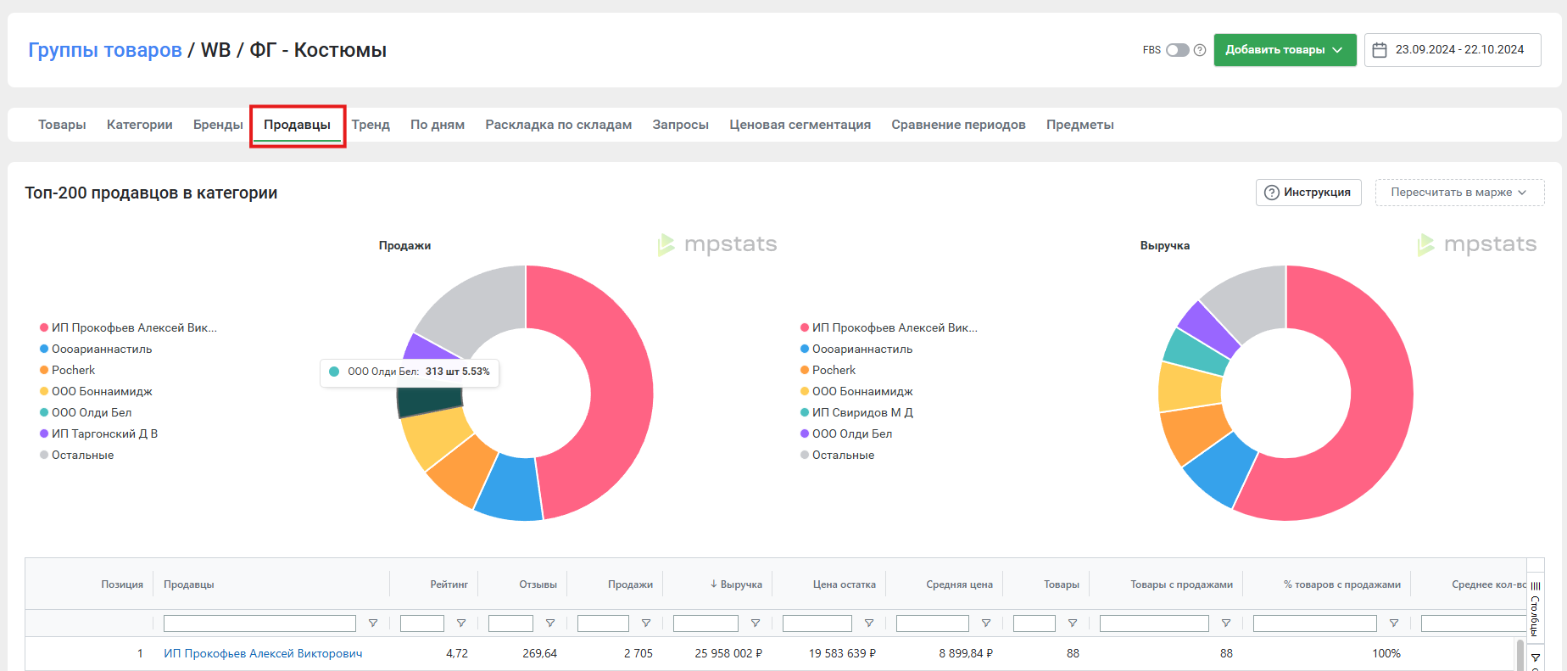Image resolution: width=1567 pixels, height=671 pixels.
Task: Toggle Pocherk legend item in Выручка chart
Action: (x=828, y=370)
